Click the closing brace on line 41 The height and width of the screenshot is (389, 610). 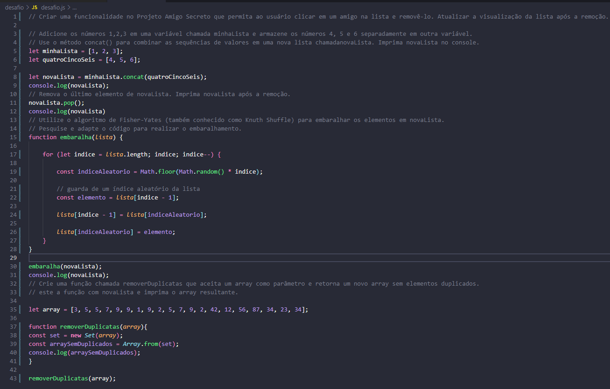[x=30, y=361]
